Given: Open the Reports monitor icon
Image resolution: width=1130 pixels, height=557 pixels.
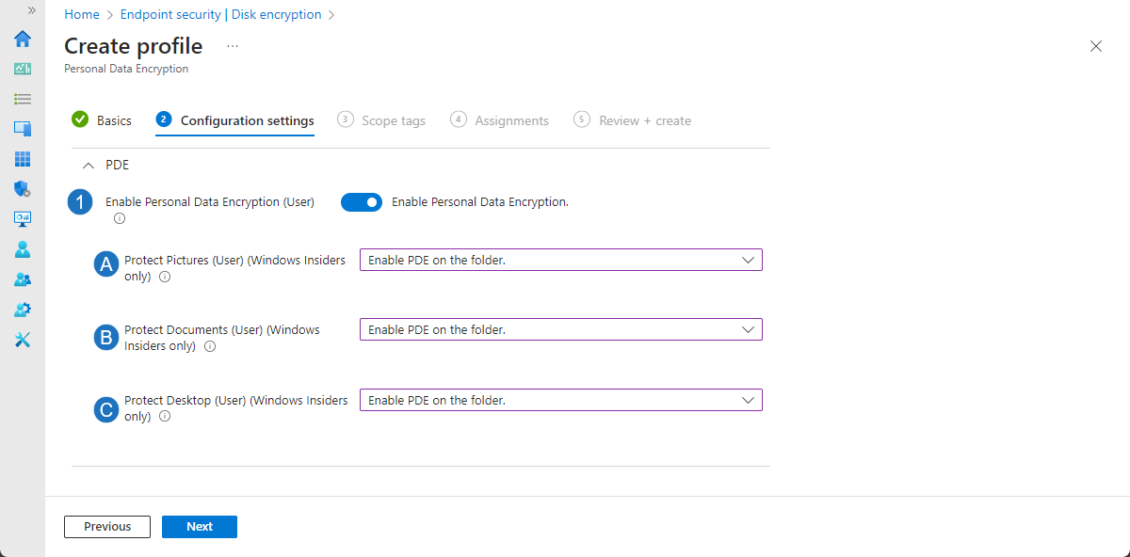Looking at the screenshot, I should coord(23,219).
